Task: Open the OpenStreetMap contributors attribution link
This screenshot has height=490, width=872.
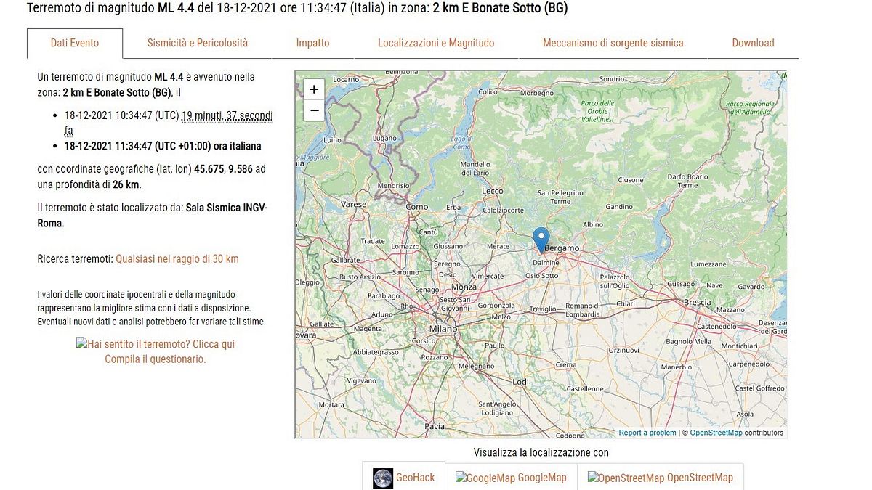Action: pos(716,433)
